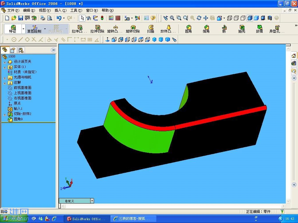This screenshot has height=223, width=298.
Task: Click the 拉伸切除 extruded cut tool
Action: (97, 29)
